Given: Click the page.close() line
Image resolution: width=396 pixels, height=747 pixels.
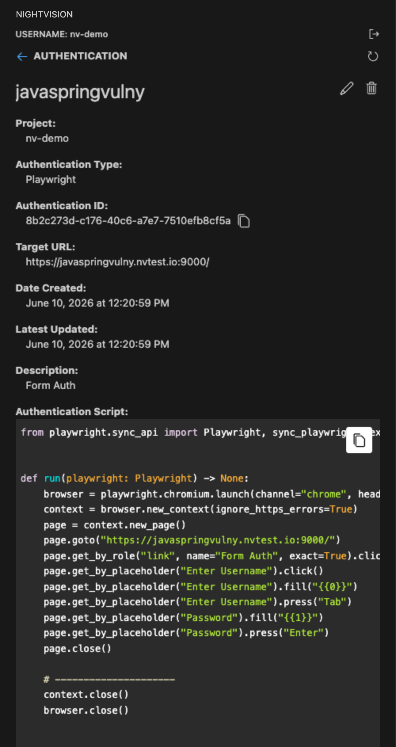Looking at the screenshot, I should tap(77, 649).
